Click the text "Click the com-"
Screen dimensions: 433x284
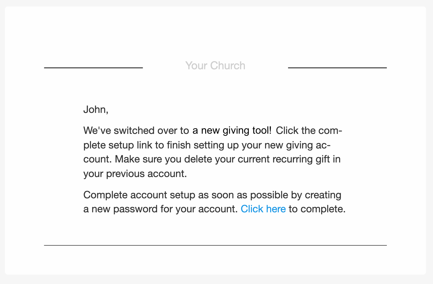tap(309, 131)
